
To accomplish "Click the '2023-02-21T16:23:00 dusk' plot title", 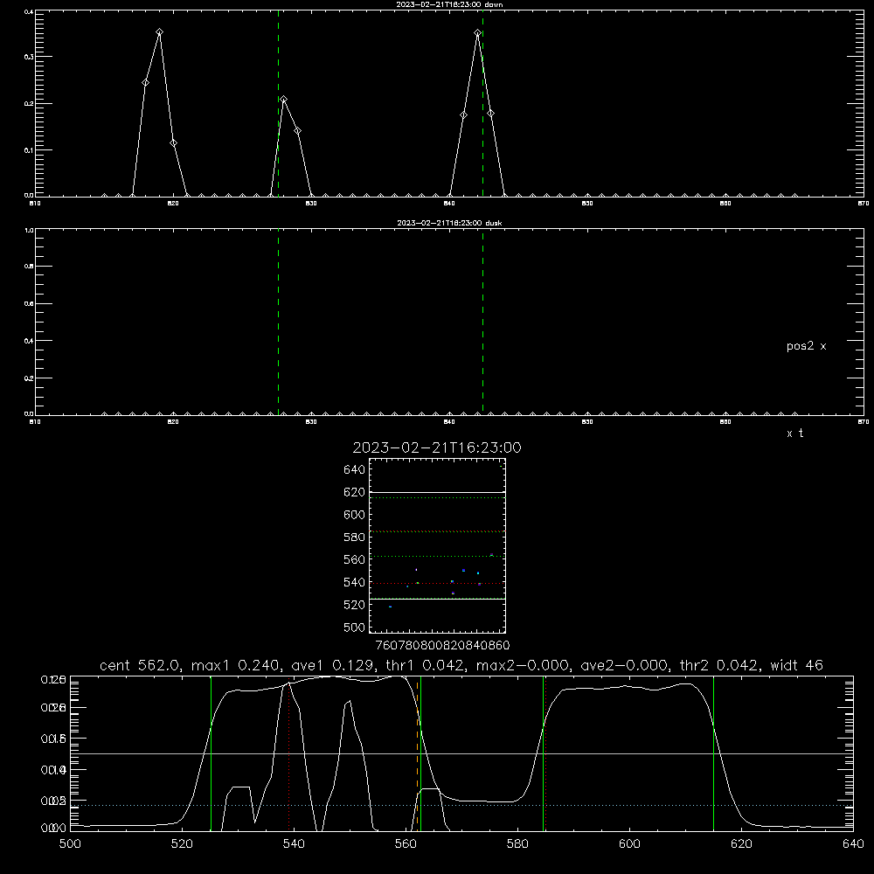I will pyautogui.click(x=448, y=223).
